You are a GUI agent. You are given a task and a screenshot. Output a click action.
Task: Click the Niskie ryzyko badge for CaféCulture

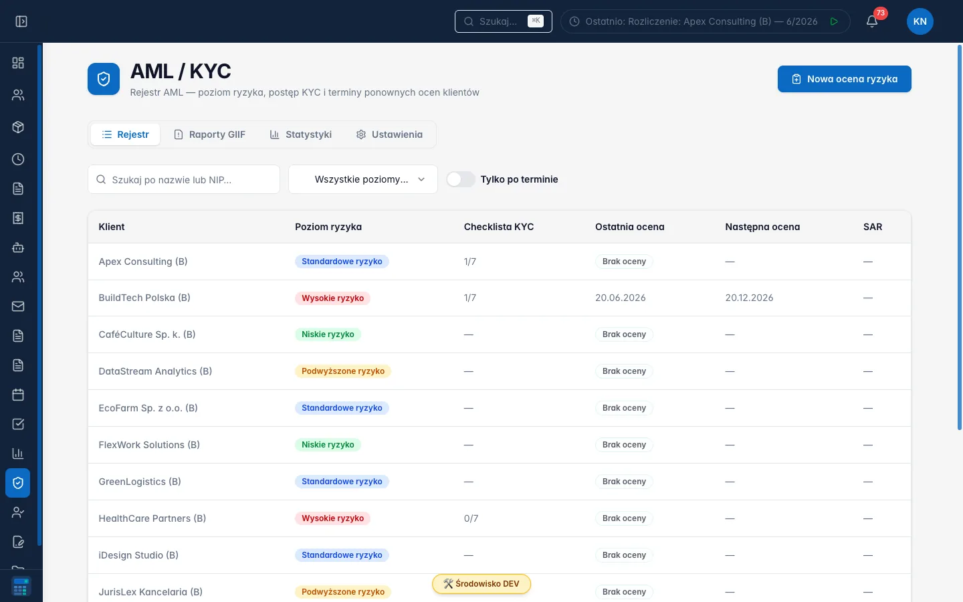(328, 334)
